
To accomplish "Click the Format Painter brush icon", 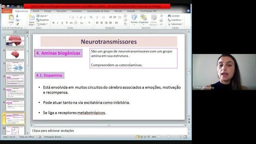I will pyautogui.click(x=17, y=24).
